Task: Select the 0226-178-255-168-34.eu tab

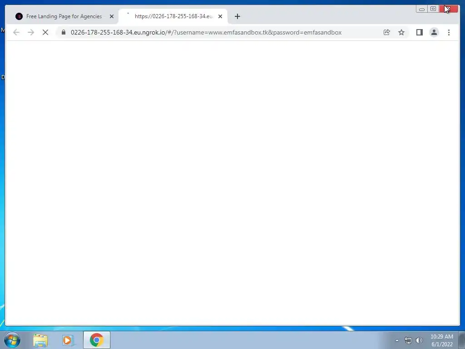Action: click(173, 16)
